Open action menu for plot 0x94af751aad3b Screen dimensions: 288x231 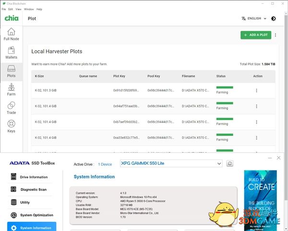(x=256, y=106)
